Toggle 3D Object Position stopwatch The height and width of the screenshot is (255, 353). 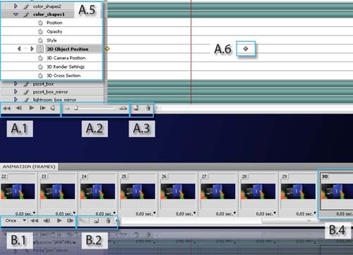click(x=40, y=49)
